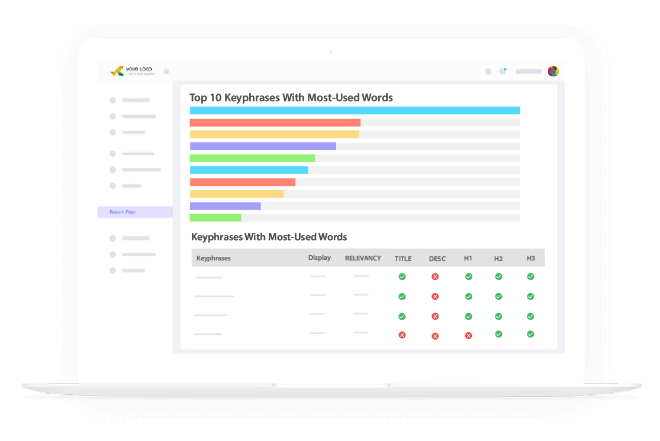Open the Display column header dropdown

[319, 257]
